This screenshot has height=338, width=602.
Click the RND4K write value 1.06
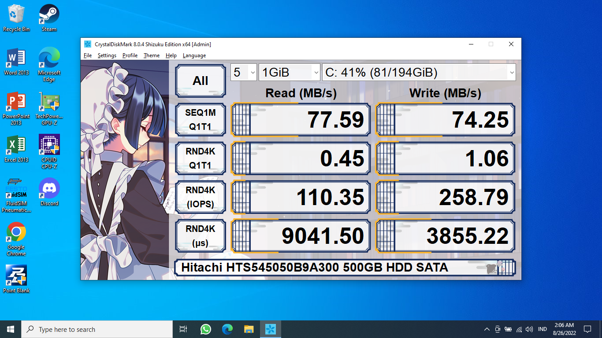[446, 158]
